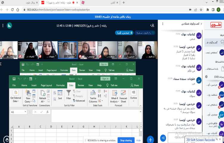Screen dimensions: 224x143
Task: Toggle the raise hand button
Action: tap(7, 140)
